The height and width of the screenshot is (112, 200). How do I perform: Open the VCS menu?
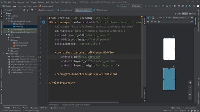[62, 2]
